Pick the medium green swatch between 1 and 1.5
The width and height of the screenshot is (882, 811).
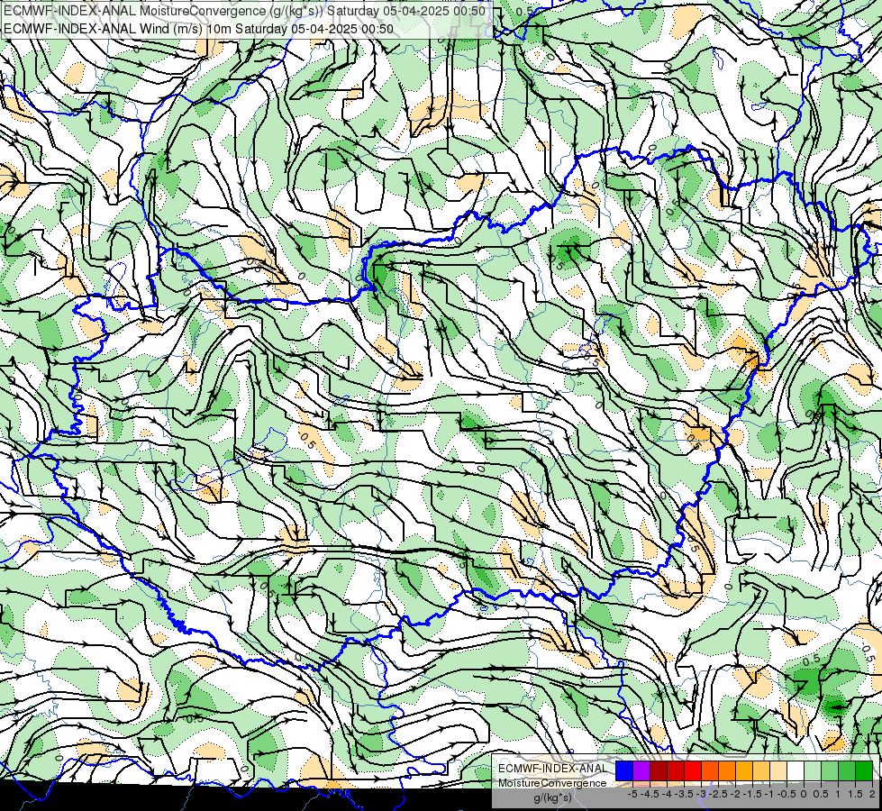click(x=847, y=771)
